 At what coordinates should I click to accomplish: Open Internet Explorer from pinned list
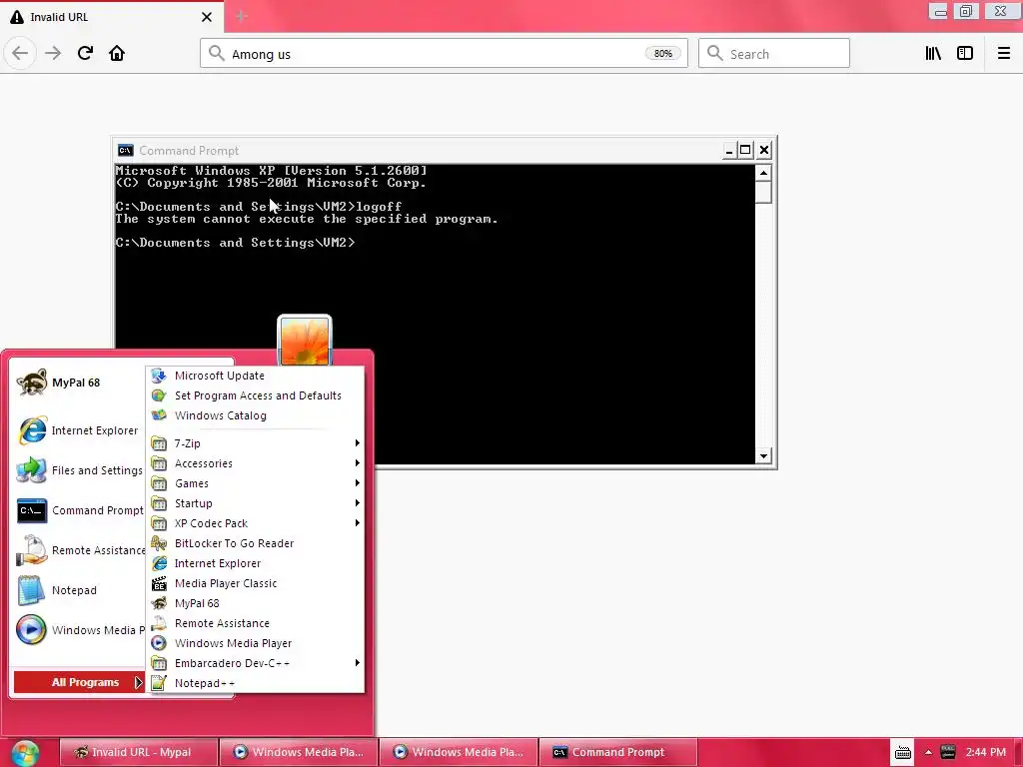pos(78,430)
